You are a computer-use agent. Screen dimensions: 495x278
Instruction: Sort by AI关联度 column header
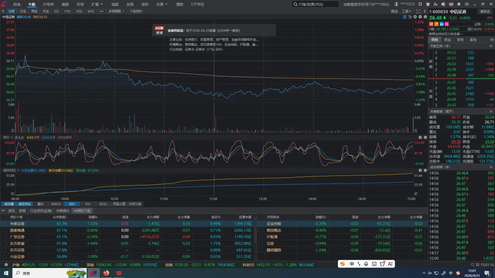(60, 217)
